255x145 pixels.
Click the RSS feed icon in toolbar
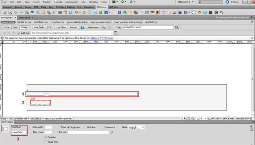pos(147,13)
